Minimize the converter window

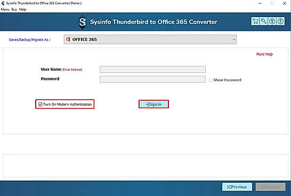pos(260,3)
